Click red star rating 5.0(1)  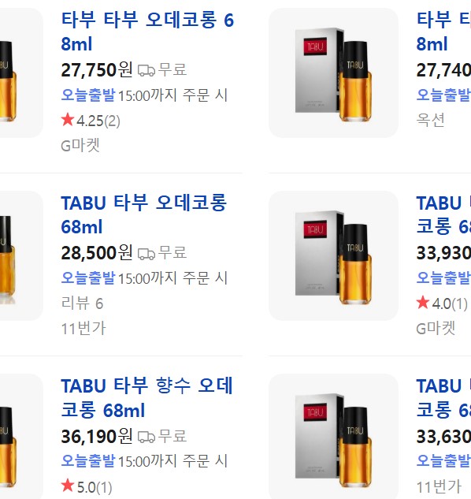point(87,487)
